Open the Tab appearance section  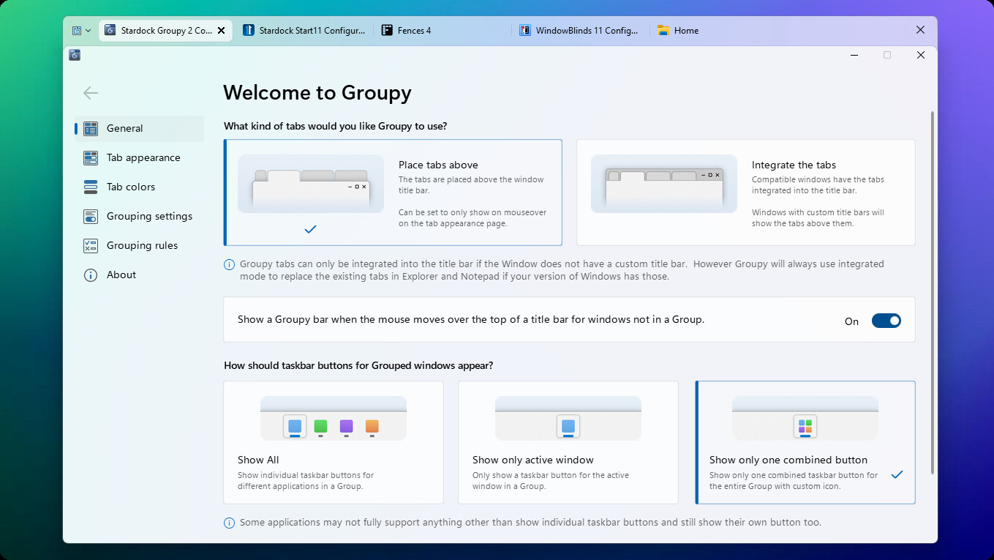[x=143, y=157]
